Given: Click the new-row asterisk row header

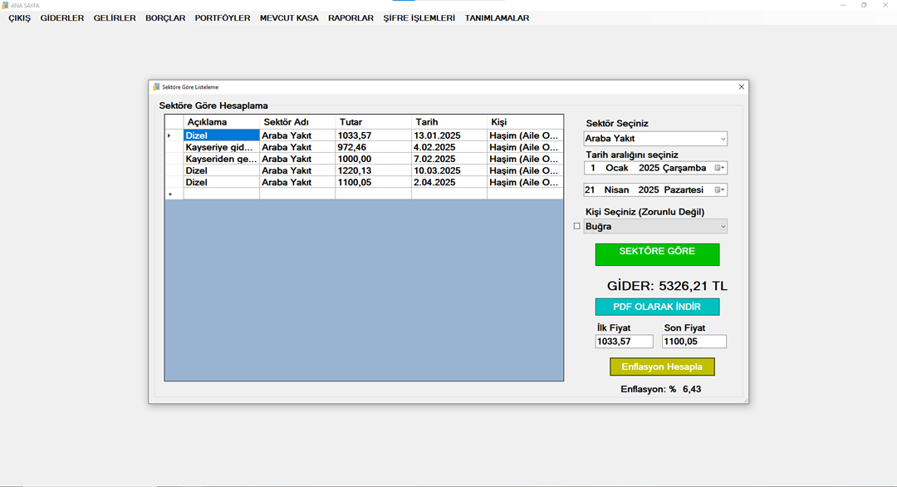Looking at the screenshot, I should tap(170, 194).
